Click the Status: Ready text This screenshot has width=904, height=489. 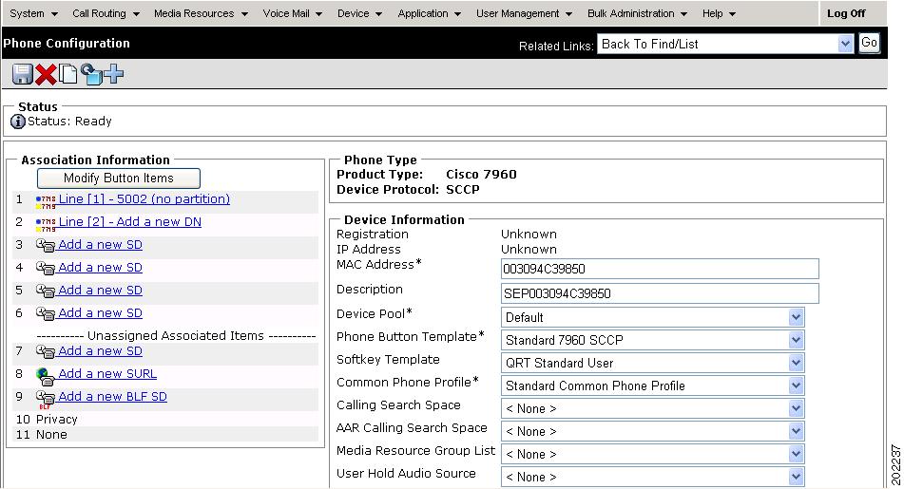point(69,122)
